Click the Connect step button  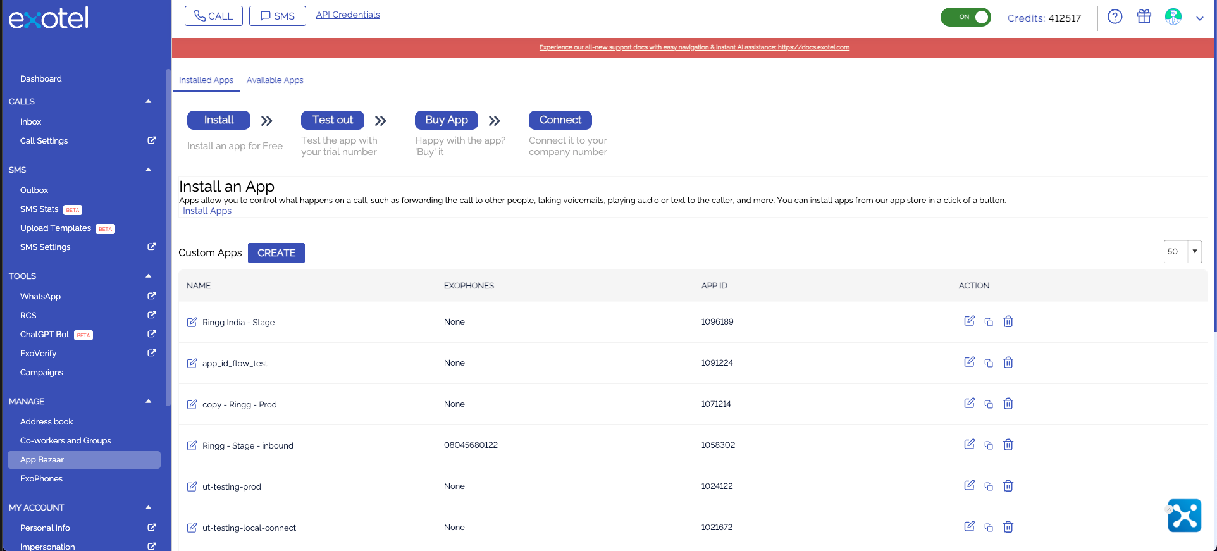point(560,120)
